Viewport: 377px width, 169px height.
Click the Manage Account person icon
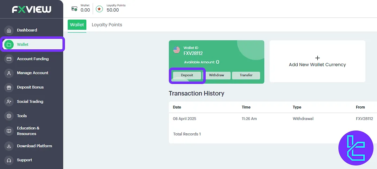9,73
